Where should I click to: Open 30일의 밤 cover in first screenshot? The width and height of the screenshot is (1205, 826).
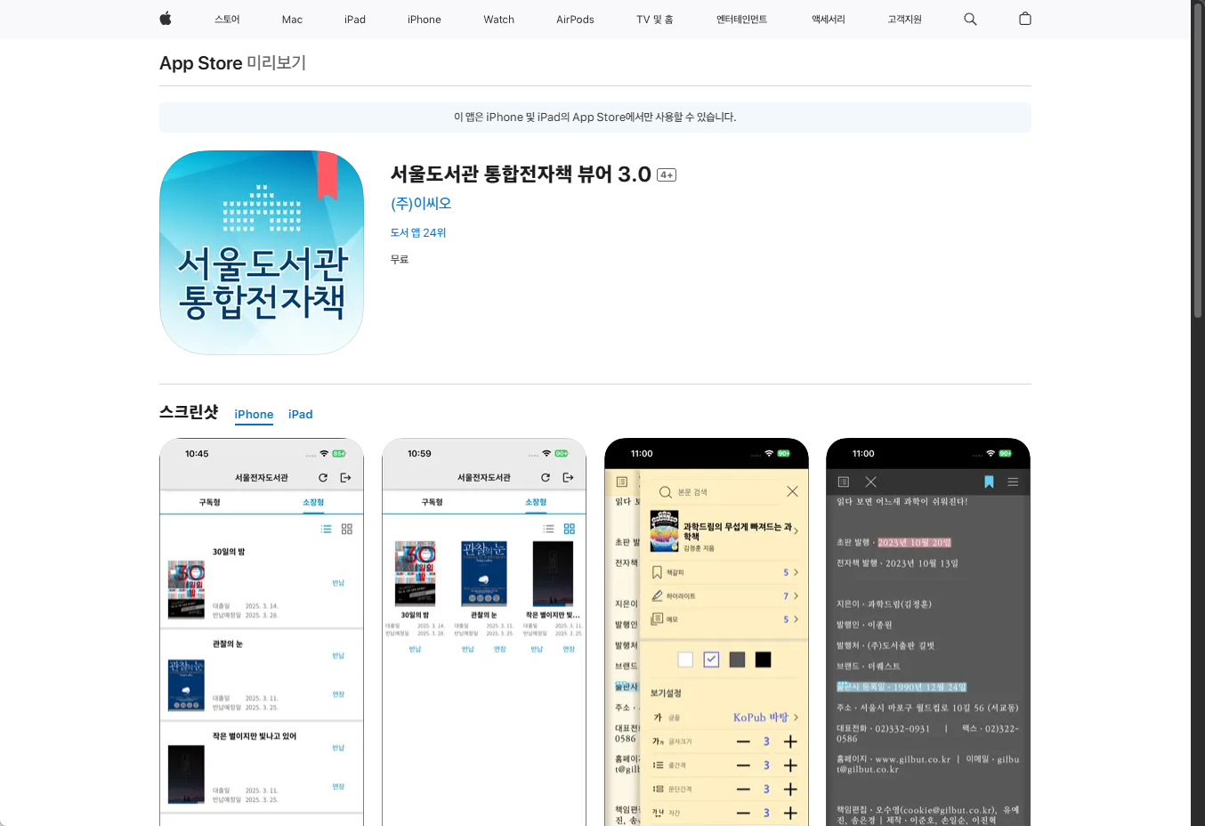(x=186, y=590)
